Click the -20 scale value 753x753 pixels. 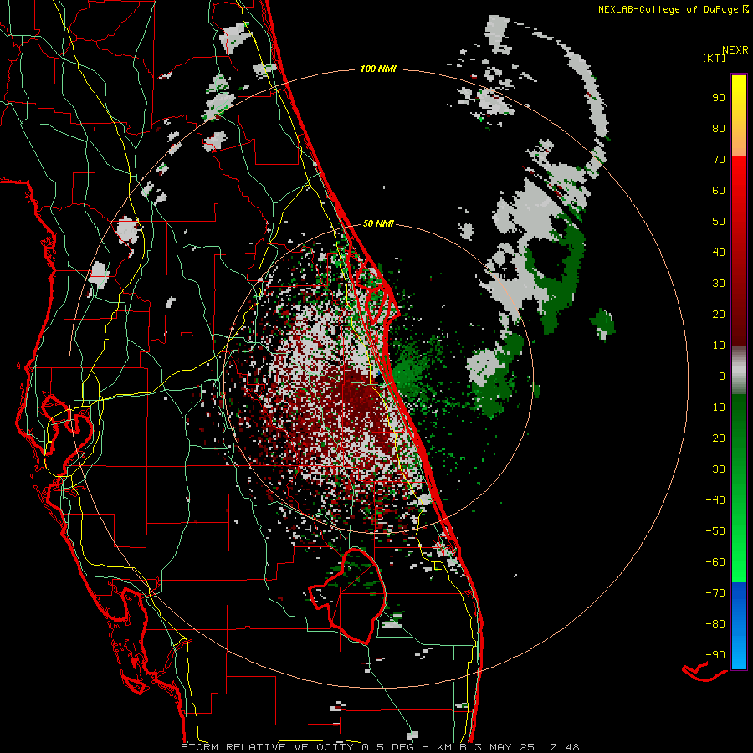715,438
